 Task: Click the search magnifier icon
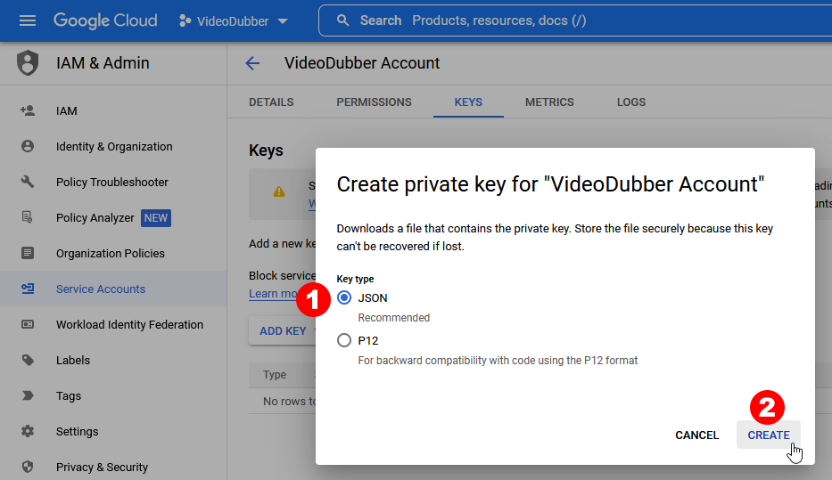(x=342, y=20)
